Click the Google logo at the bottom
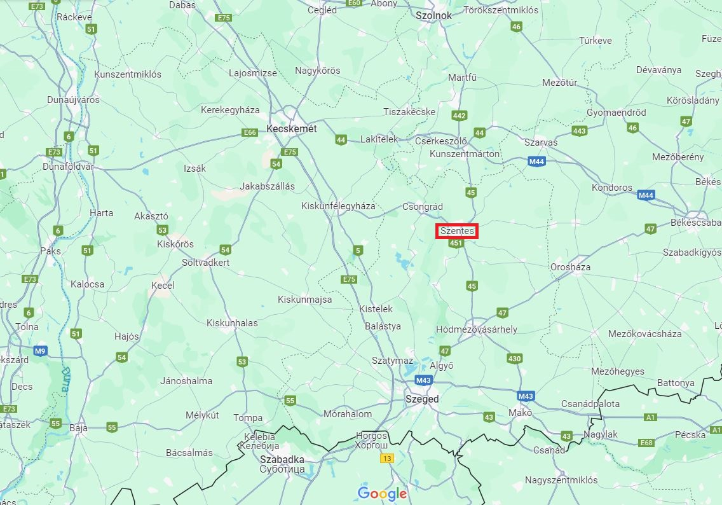 382,494
